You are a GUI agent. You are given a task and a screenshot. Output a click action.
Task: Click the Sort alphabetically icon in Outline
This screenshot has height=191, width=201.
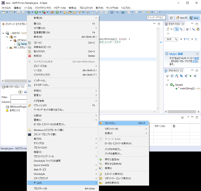click(176, 76)
